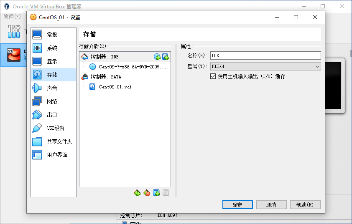Open the 用户界面 settings category
The height and width of the screenshot is (224, 352).
click(54, 155)
